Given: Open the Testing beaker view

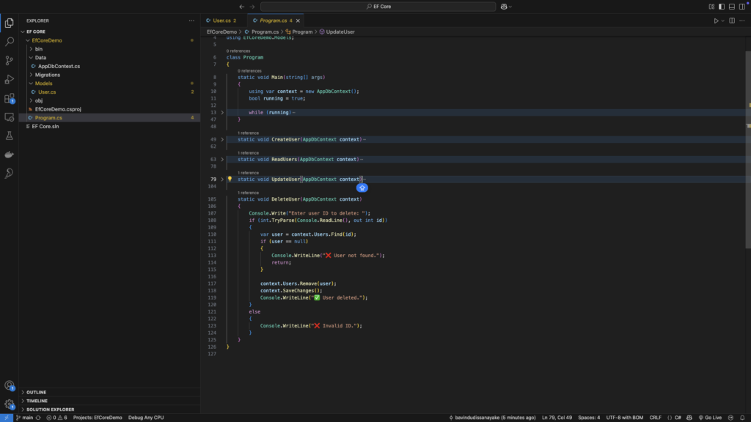Looking at the screenshot, I should 9,136.
